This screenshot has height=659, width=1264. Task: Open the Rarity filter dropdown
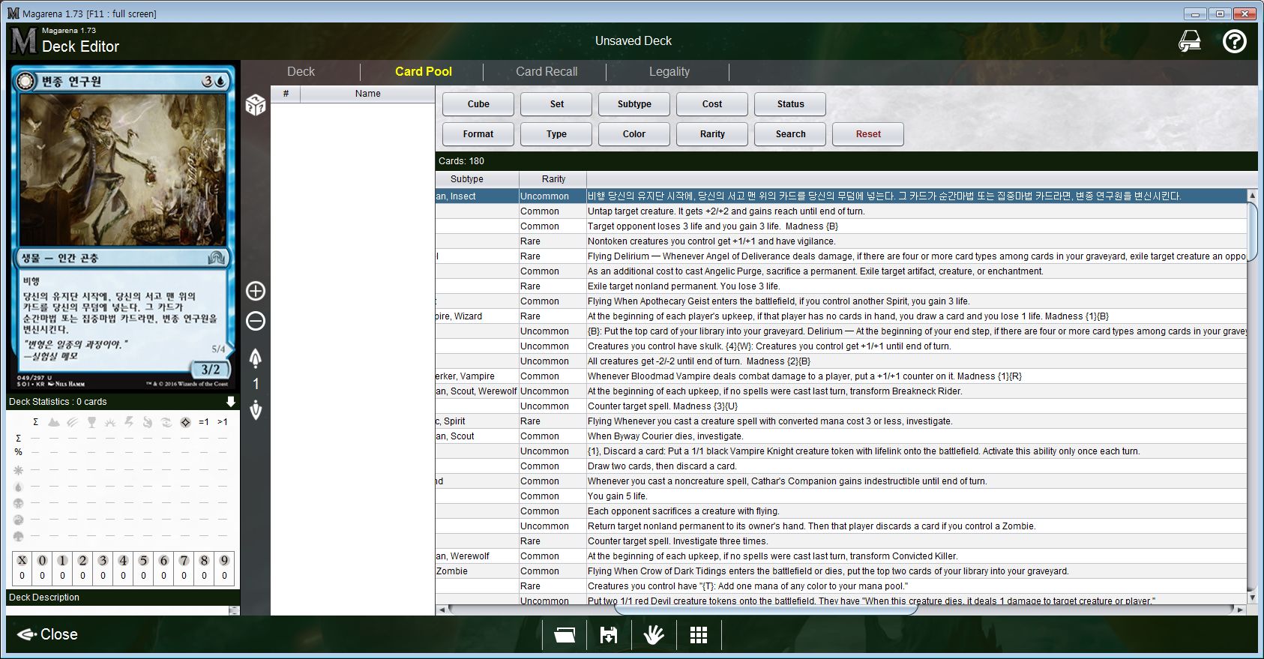711,134
